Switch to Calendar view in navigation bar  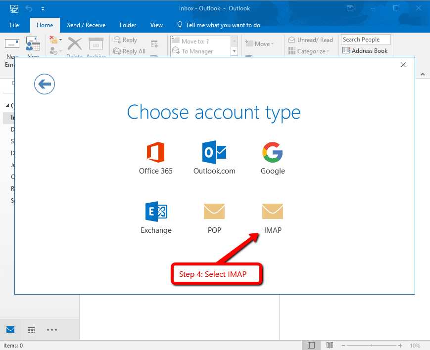click(x=31, y=330)
